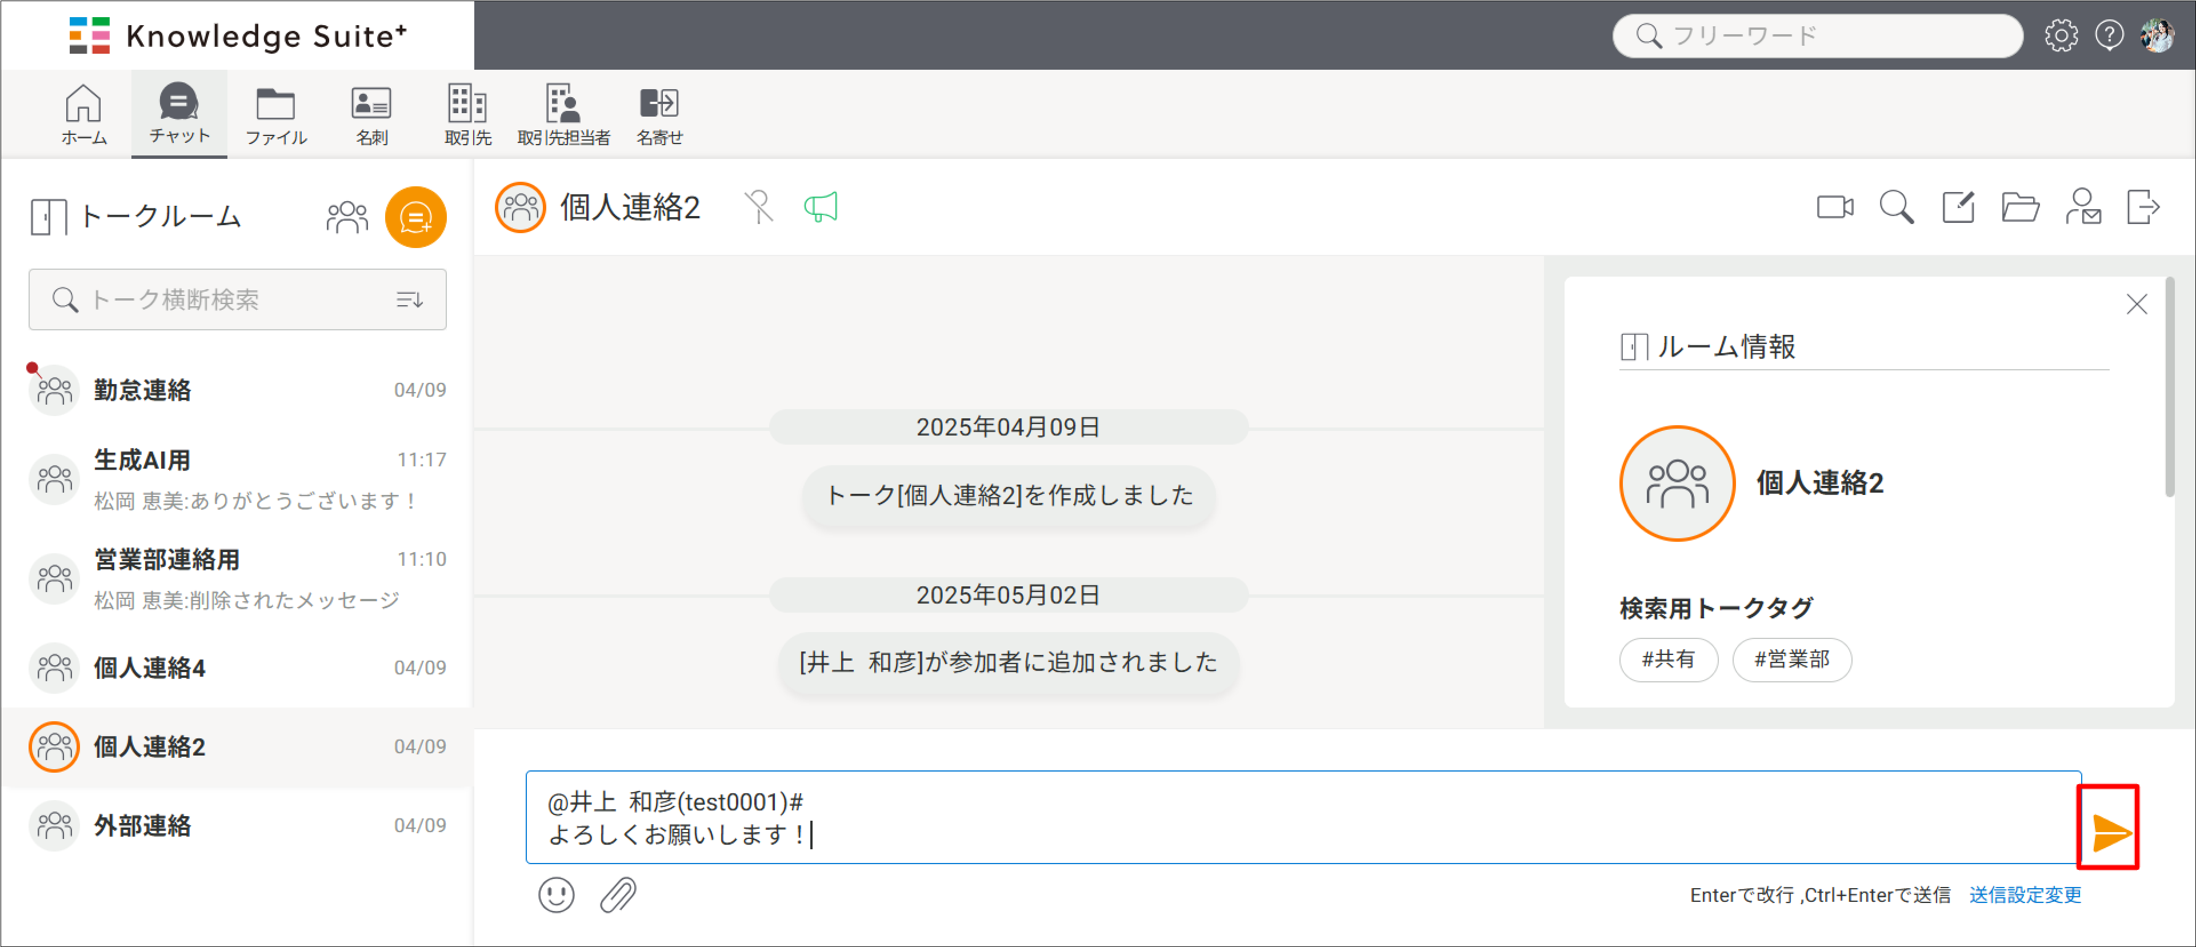Click the 2025年05月02日 date separator
Image resolution: width=2196 pixels, height=947 pixels.
(x=1009, y=595)
